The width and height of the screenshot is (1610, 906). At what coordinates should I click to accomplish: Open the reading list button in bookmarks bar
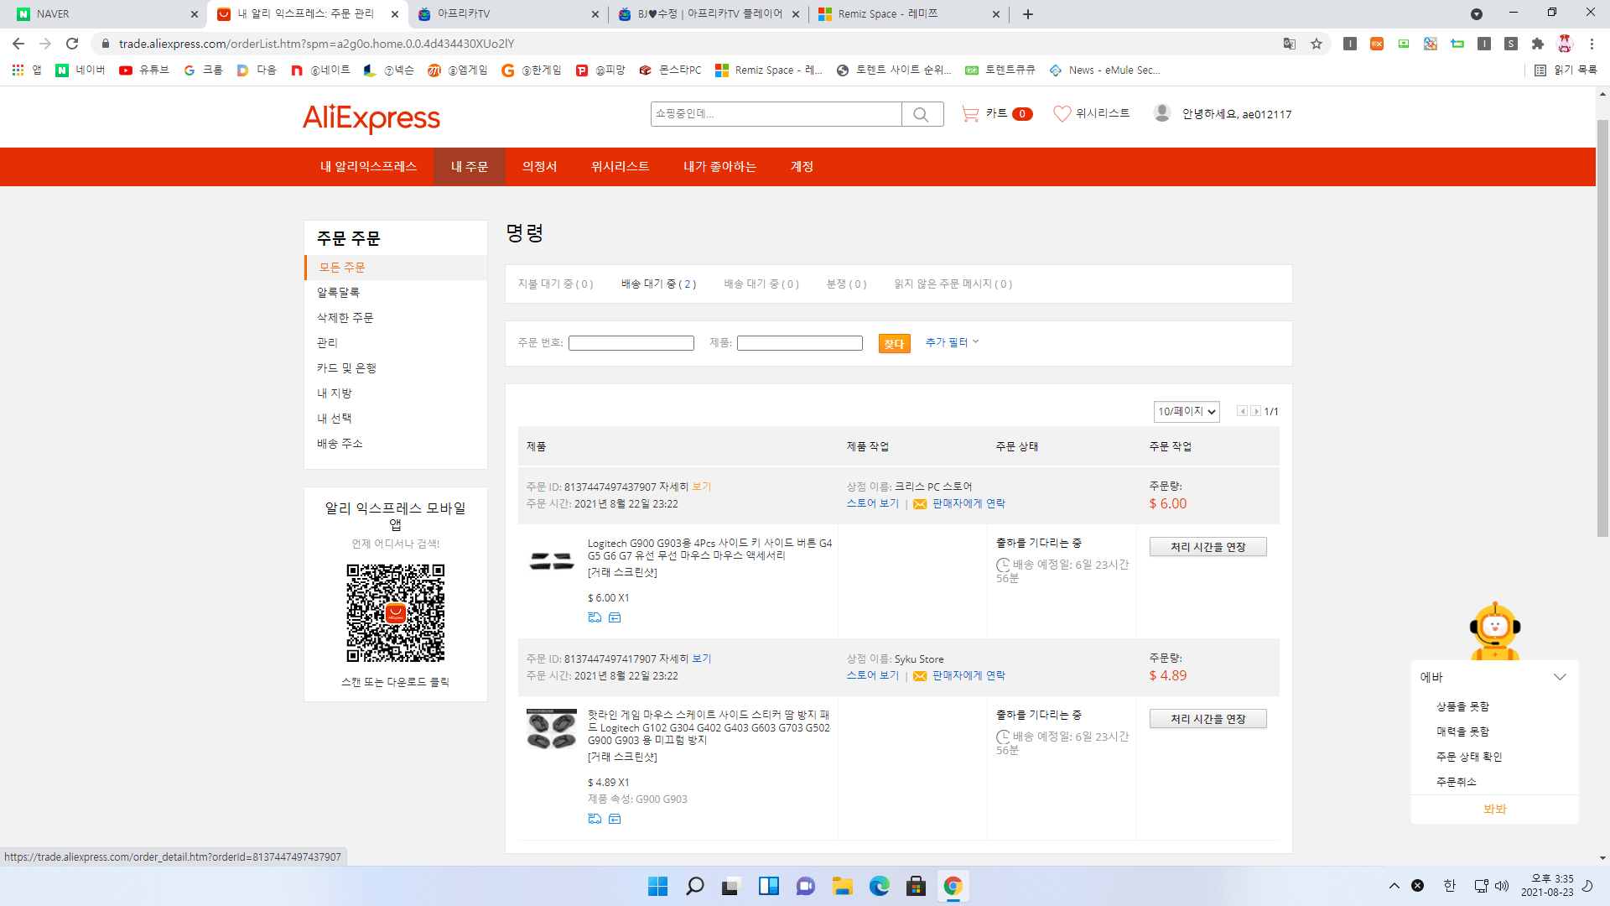[x=1565, y=70]
